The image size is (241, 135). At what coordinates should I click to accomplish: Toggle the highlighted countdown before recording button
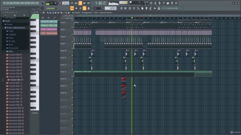pyautogui.click(x=80, y=3)
